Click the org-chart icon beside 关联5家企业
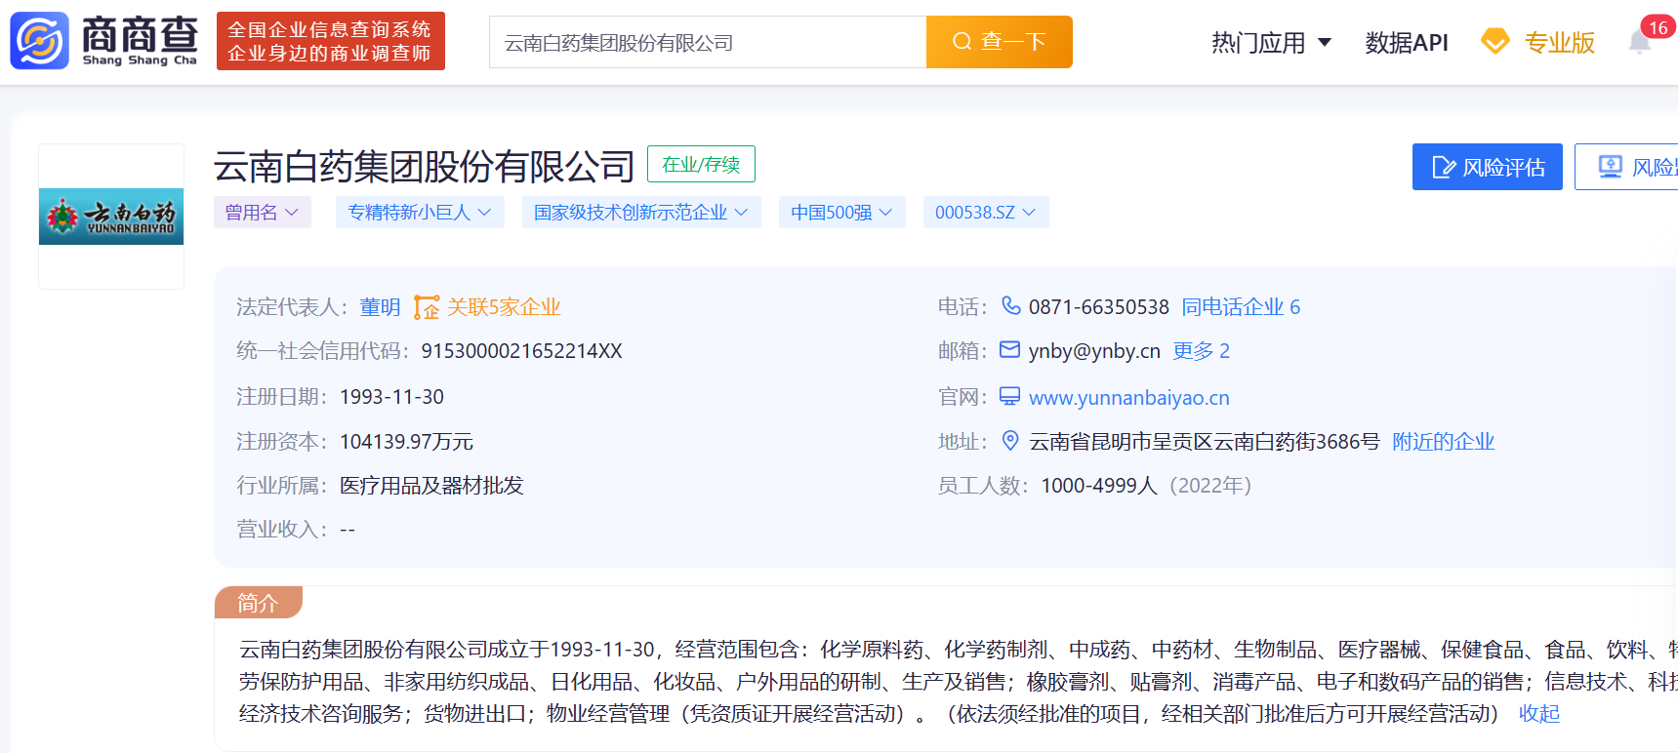Image resolution: width=1678 pixels, height=753 pixels. coord(427,307)
